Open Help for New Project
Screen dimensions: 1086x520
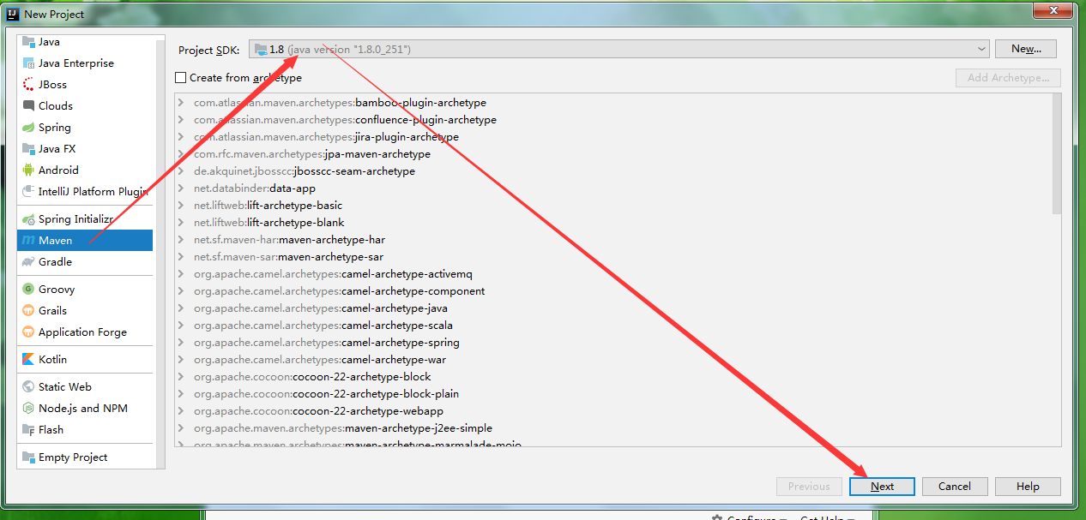click(x=1028, y=487)
